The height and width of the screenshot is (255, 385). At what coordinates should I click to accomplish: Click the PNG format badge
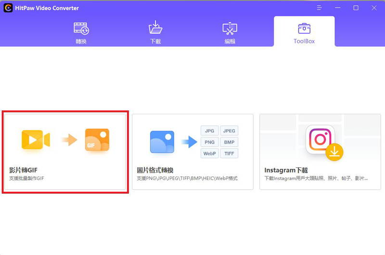[209, 142]
